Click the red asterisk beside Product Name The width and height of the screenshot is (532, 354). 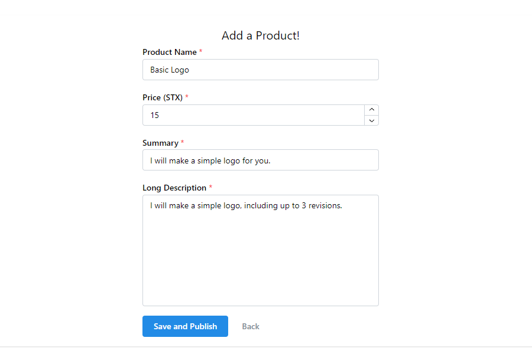200,52
